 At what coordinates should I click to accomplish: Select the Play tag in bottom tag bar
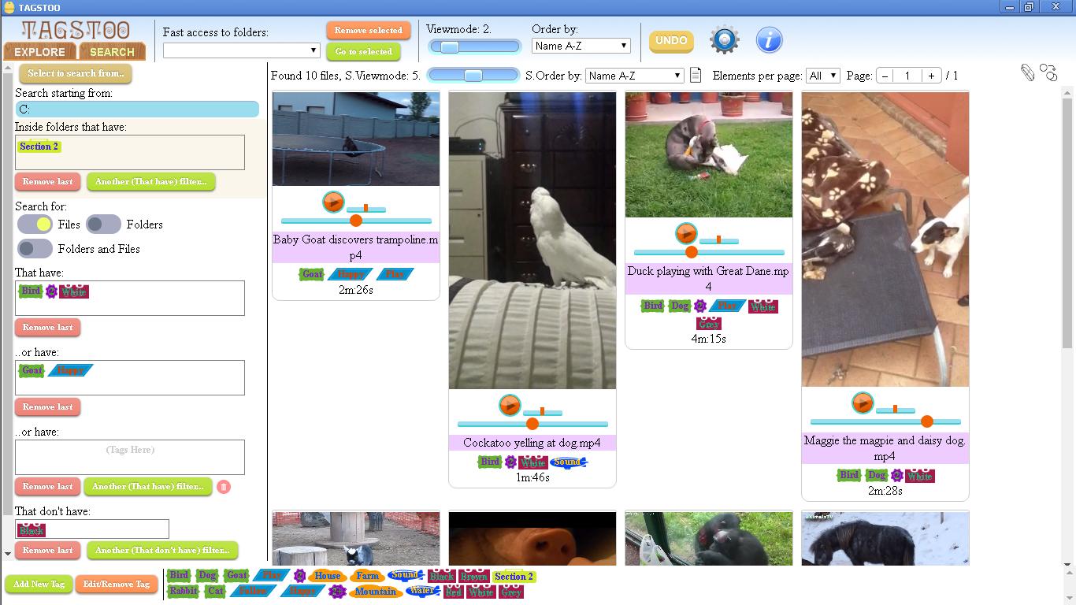[272, 576]
